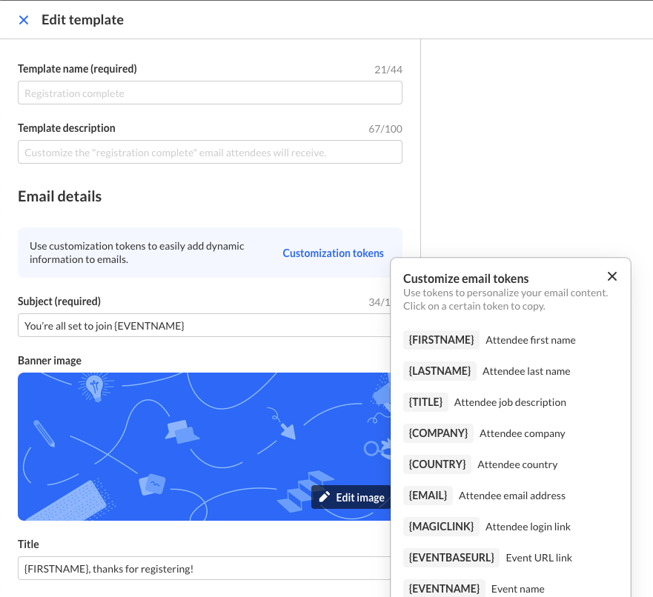Screen dimensions: 653x597
Task: Click the 21/44 character counter
Action: point(388,70)
